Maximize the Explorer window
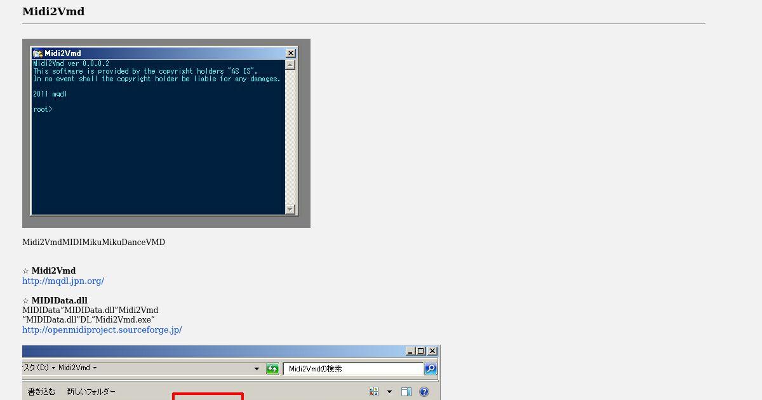The image size is (762, 400). (420, 351)
